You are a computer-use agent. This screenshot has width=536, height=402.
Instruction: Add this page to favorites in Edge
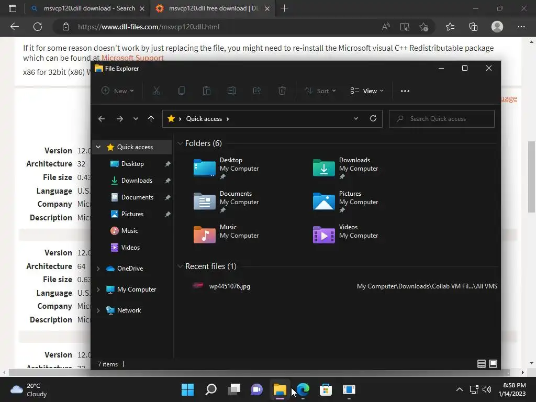[424, 27]
